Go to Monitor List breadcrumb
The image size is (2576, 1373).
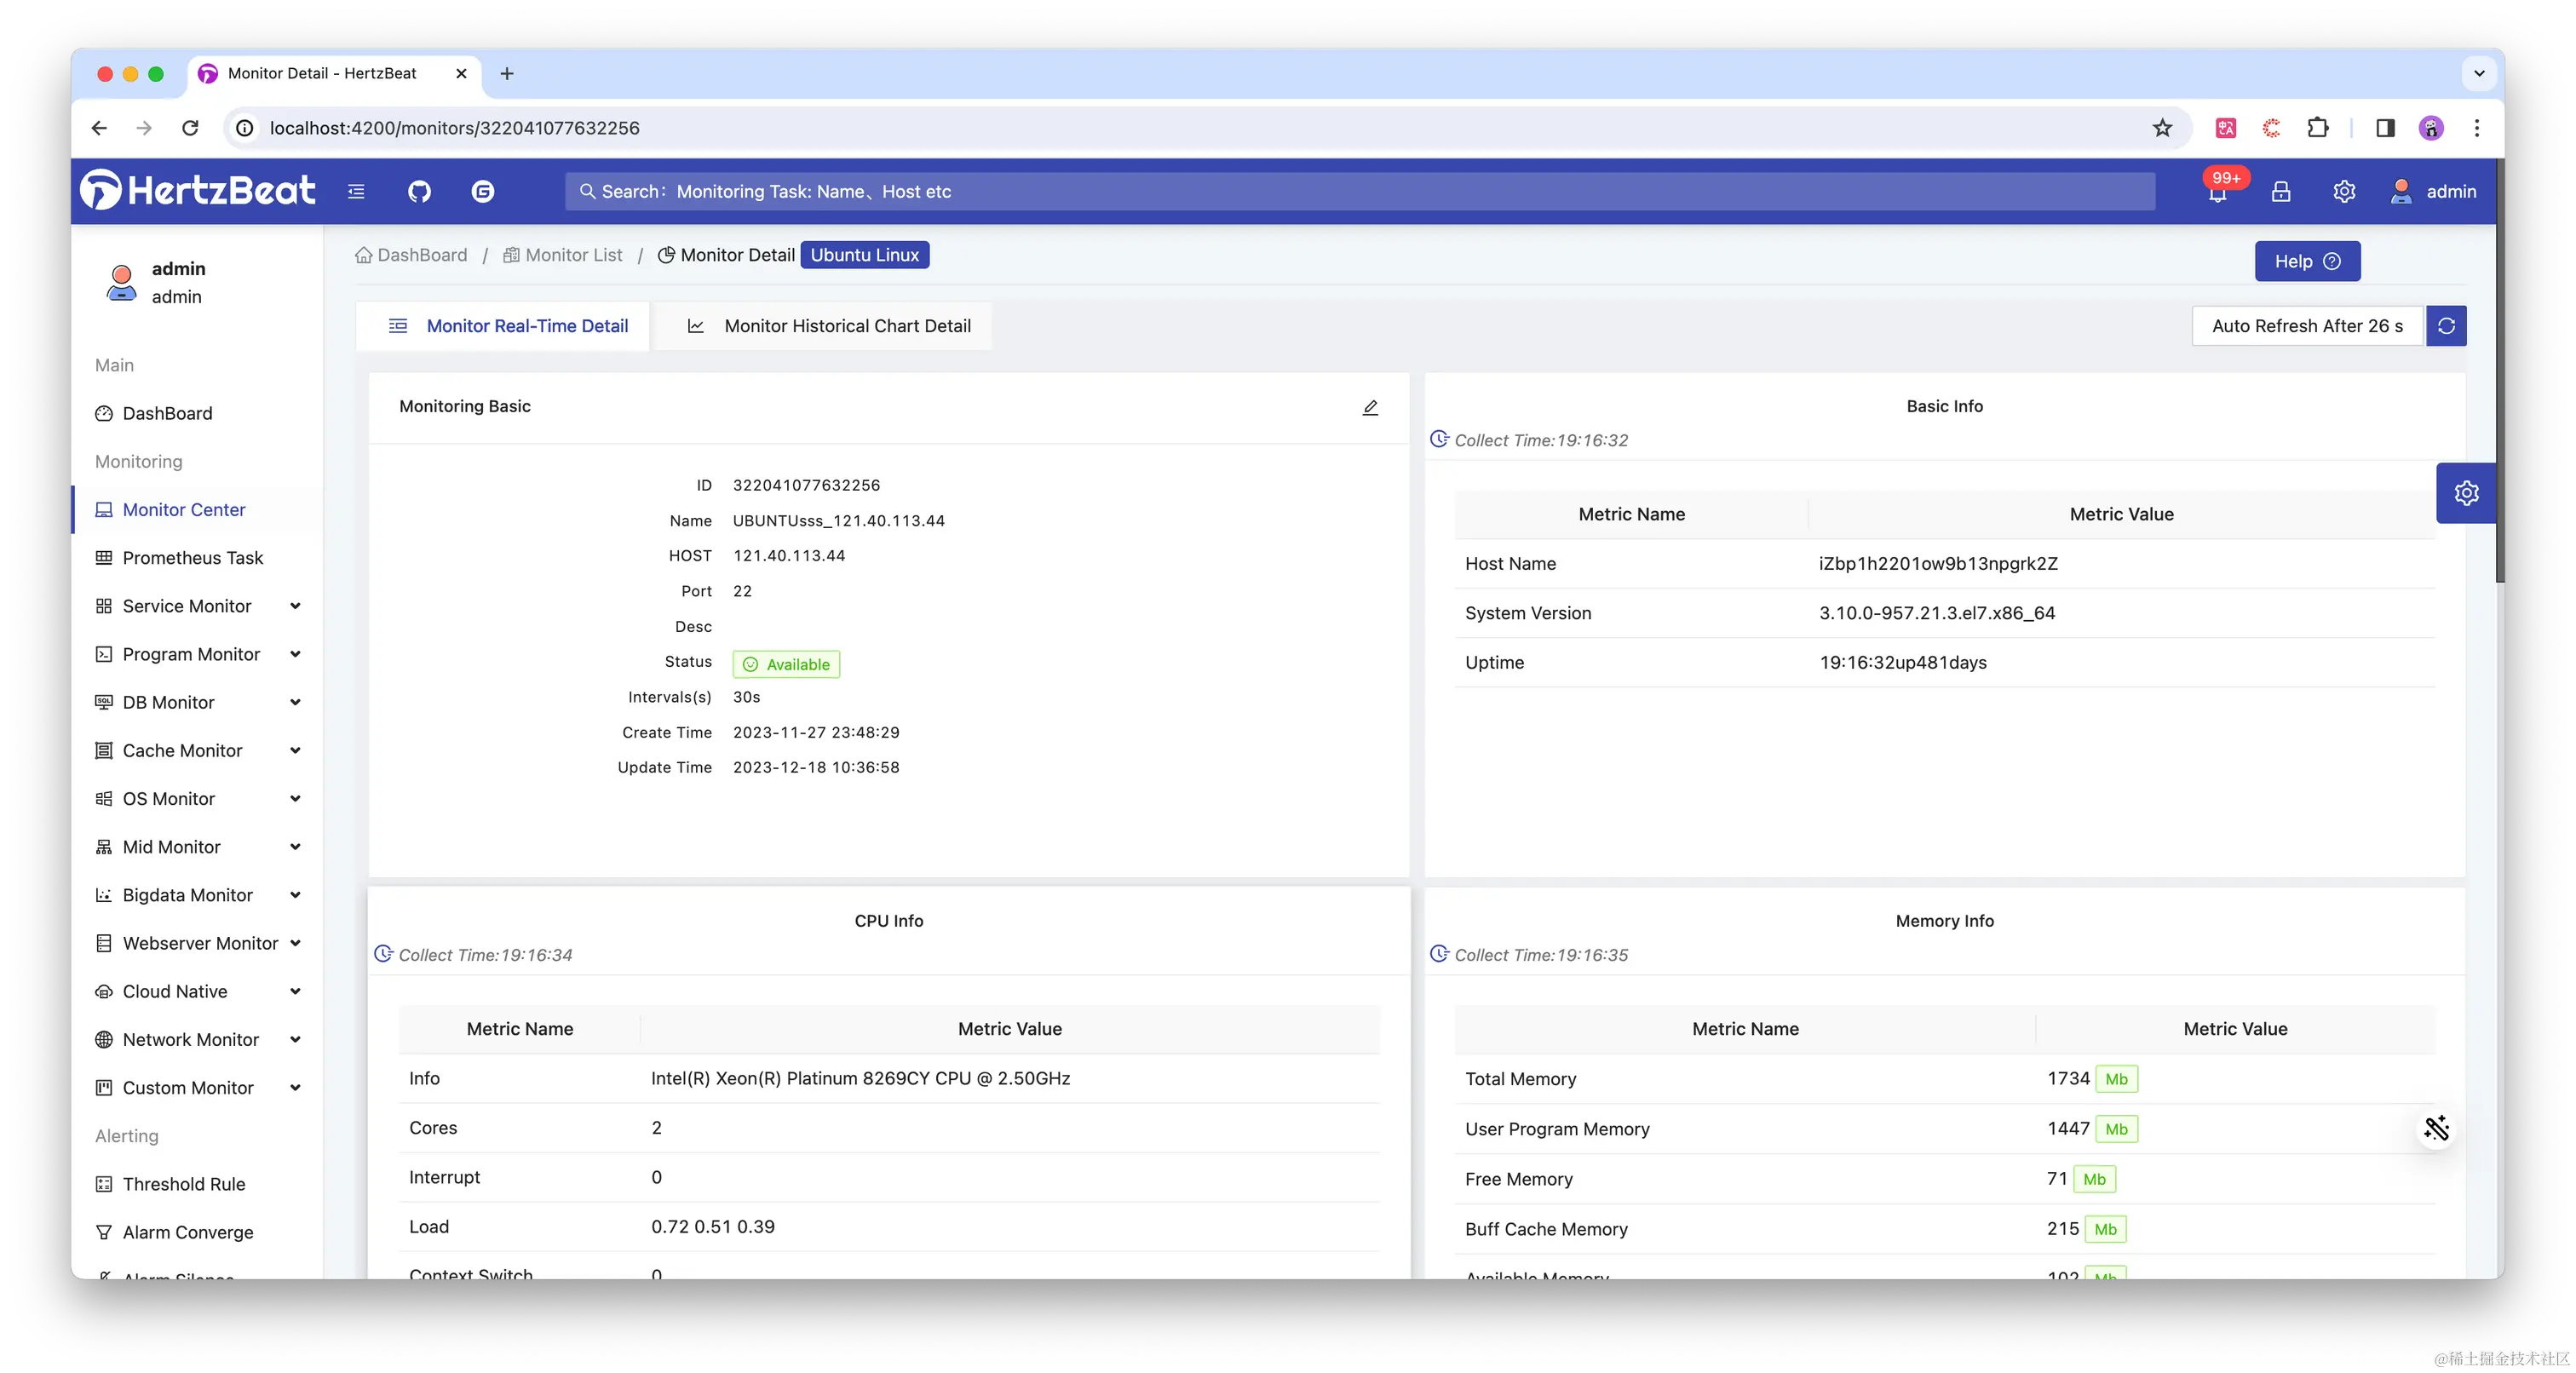point(573,255)
